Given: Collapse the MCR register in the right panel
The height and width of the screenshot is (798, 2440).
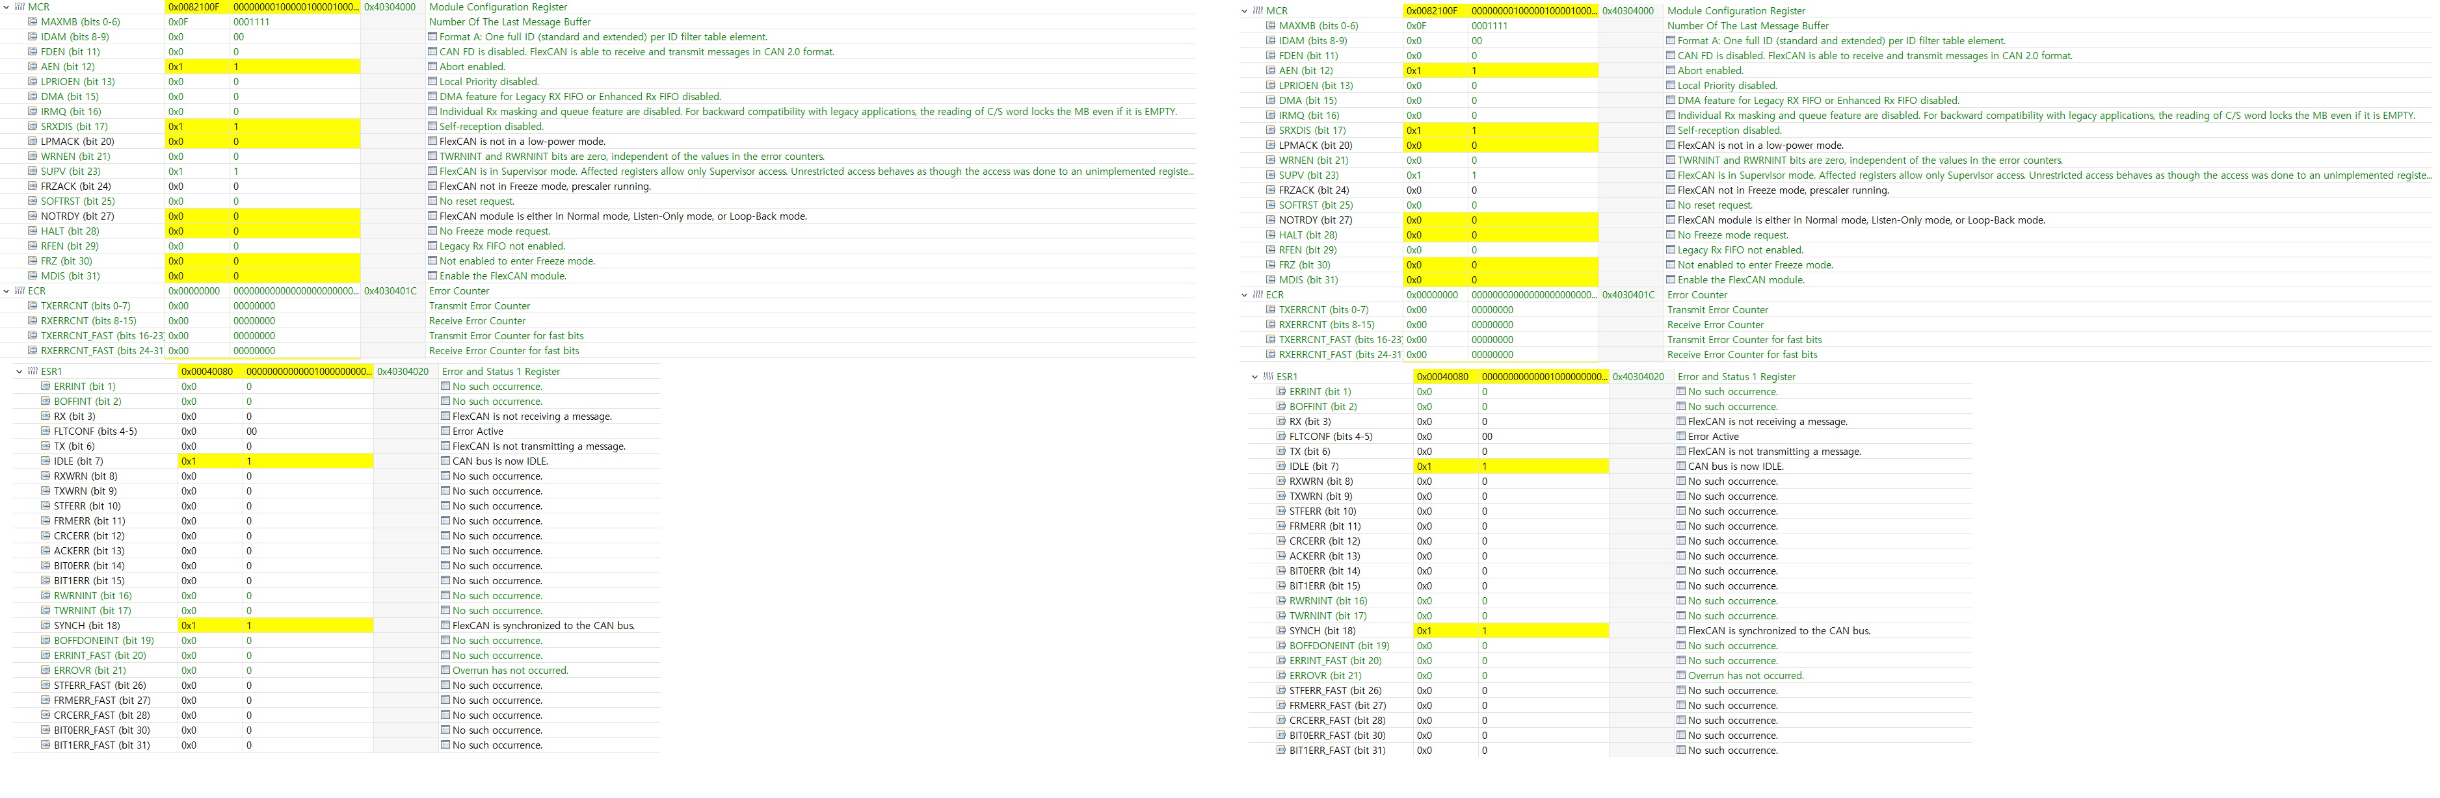Looking at the screenshot, I should click(x=1243, y=11).
